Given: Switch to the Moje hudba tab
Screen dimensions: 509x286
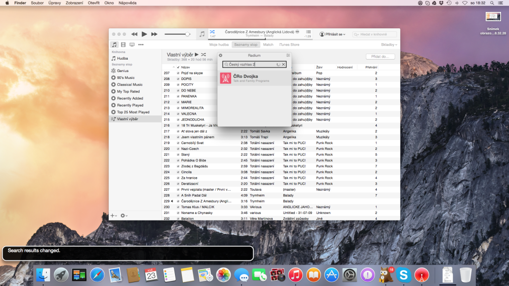Looking at the screenshot, I should point(219,45).
